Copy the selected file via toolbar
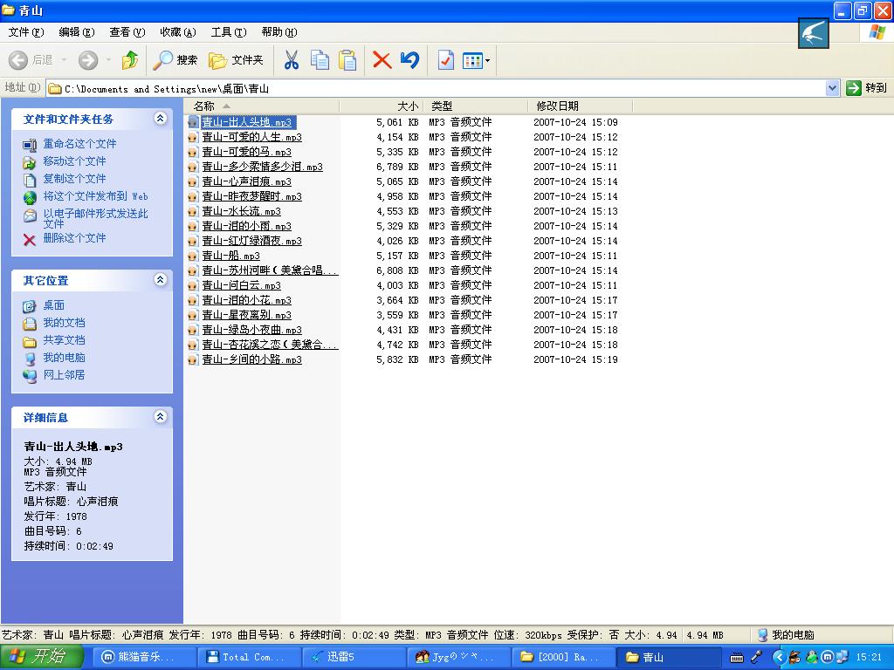The width and height of the screenshot is (894, 670). (x=320, y=60)
